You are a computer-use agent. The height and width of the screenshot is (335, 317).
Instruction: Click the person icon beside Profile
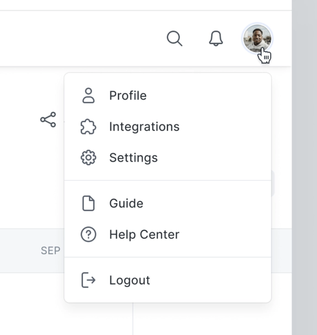coord(89,96)
